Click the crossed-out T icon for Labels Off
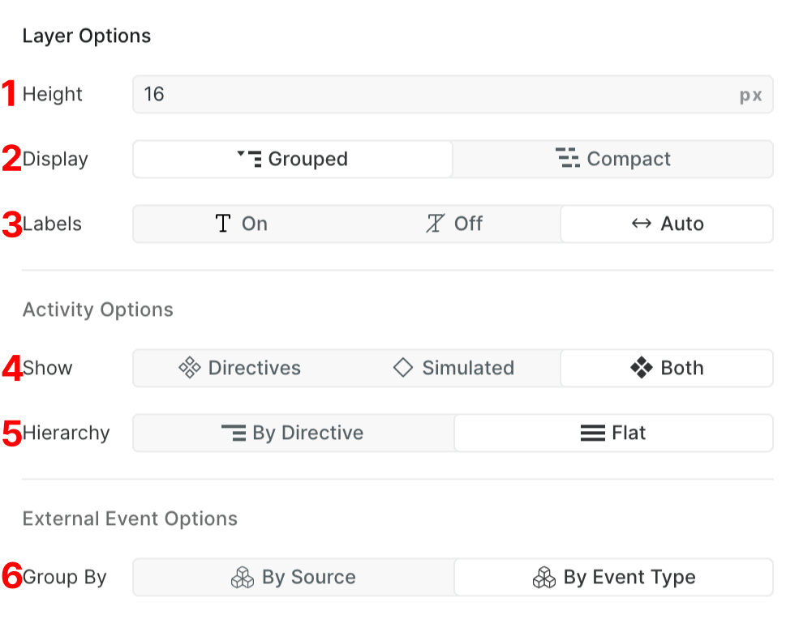 (434, 224)
